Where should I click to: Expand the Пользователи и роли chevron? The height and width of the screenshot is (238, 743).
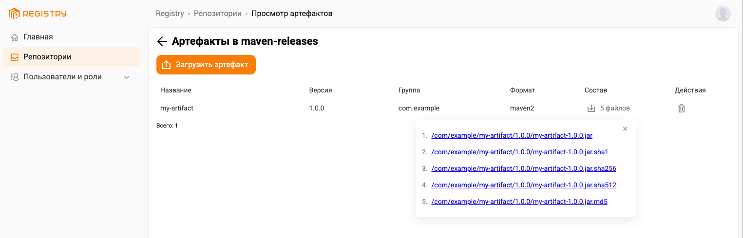[x=127, y=77]
